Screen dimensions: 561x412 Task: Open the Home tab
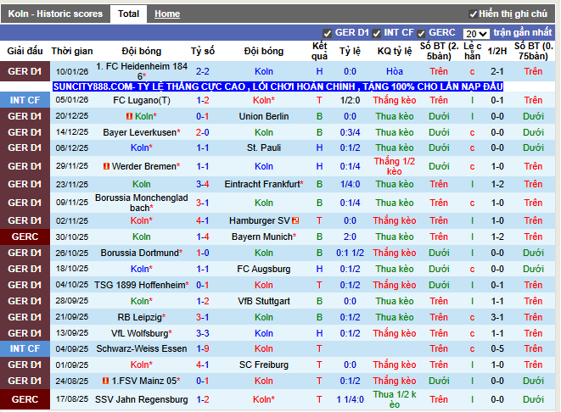coord(167,14)
